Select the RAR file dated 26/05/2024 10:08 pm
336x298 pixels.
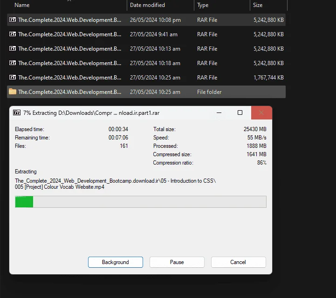coord(146,20)
